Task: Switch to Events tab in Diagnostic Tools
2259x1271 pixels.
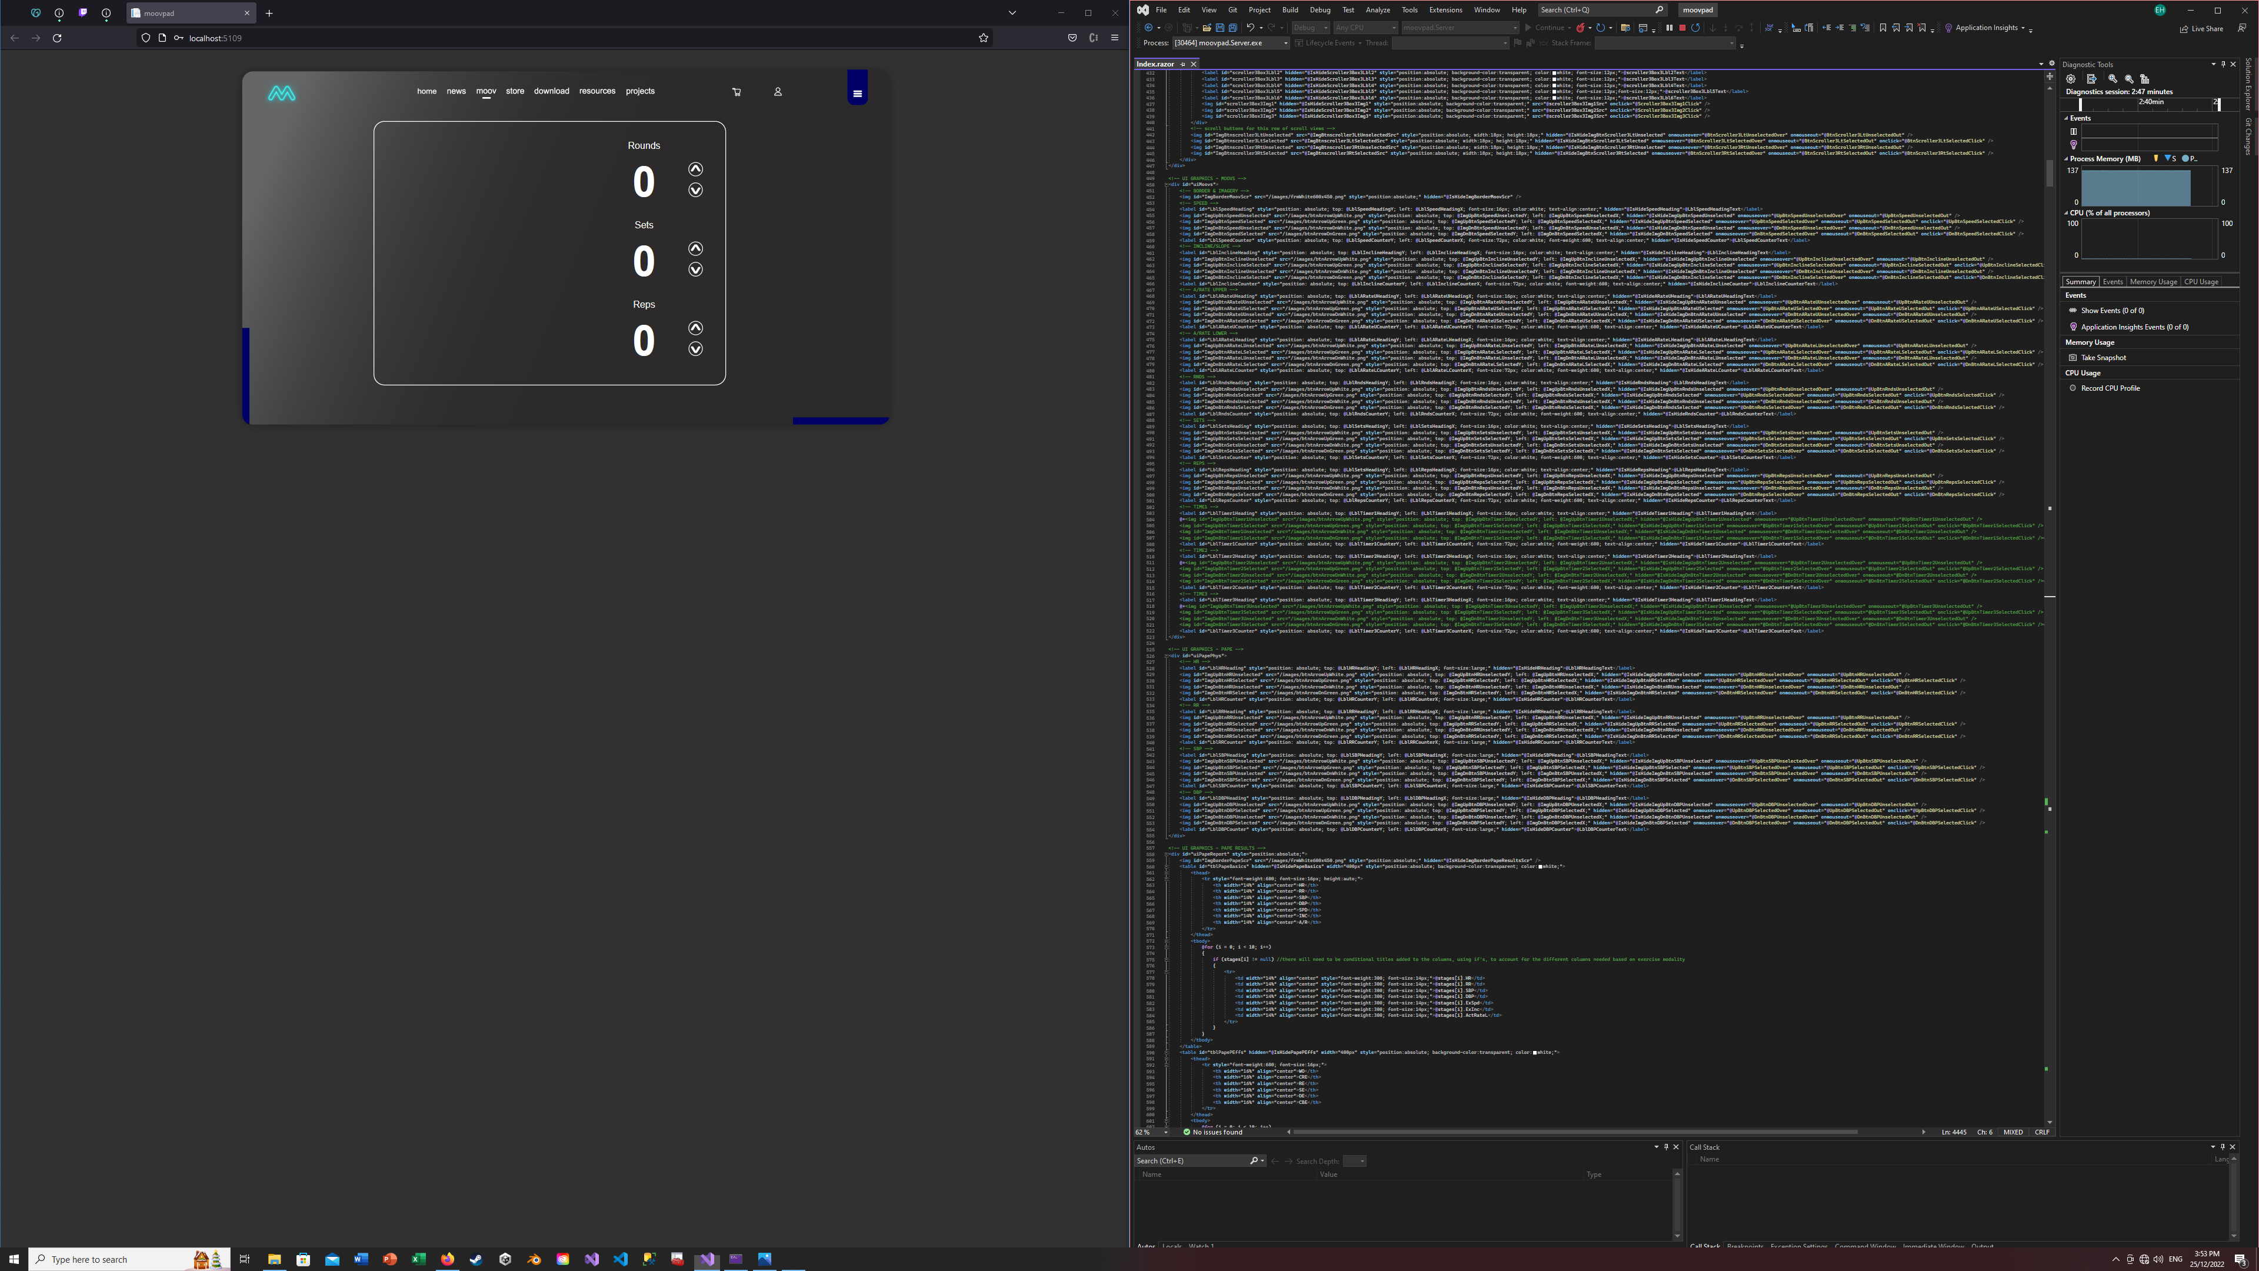Action: pyautogui.click(x=2113, y=282)
